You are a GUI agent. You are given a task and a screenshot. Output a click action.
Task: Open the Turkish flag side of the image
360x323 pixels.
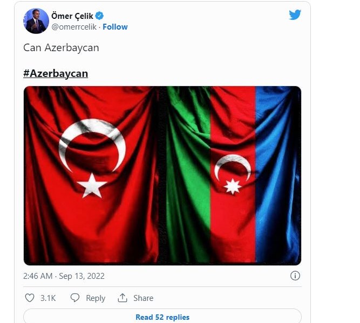[x=91, y=175]
